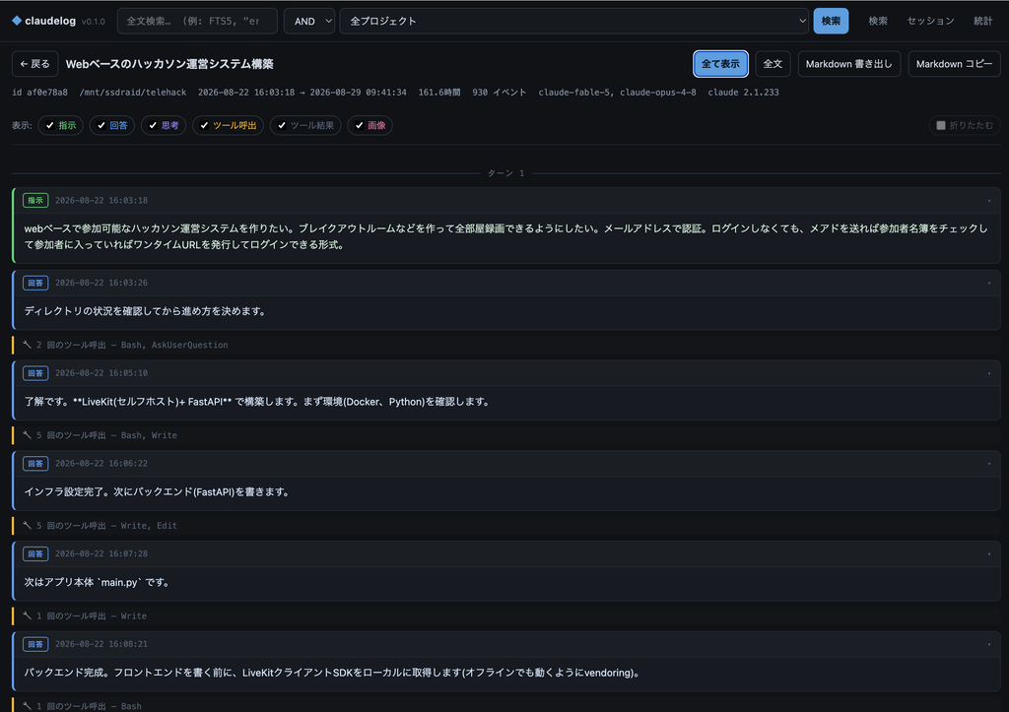
Task: Click the 回答 badge at 16:07:28
Action: [35, 553]
